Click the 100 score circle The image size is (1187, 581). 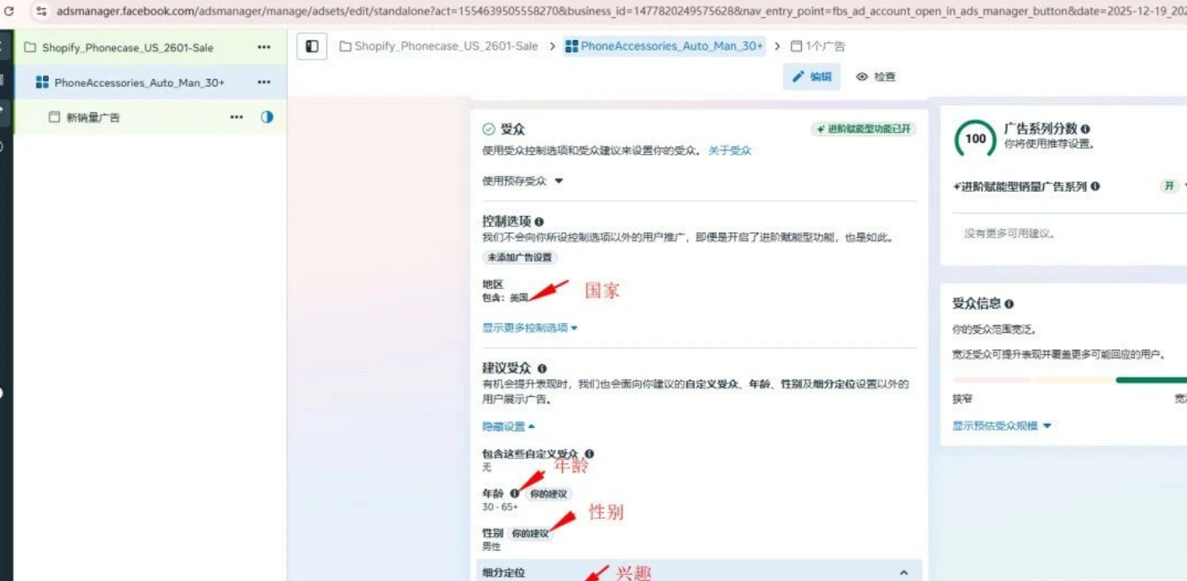975,139
